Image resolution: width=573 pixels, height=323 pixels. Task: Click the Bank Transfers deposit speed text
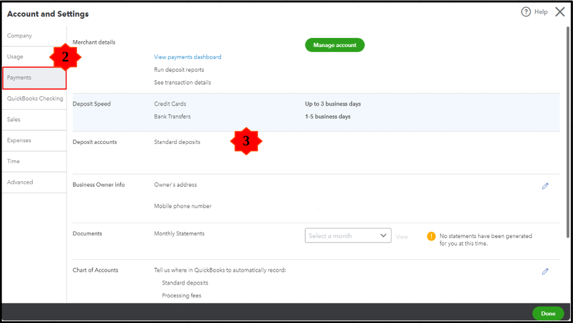[172, 116]
